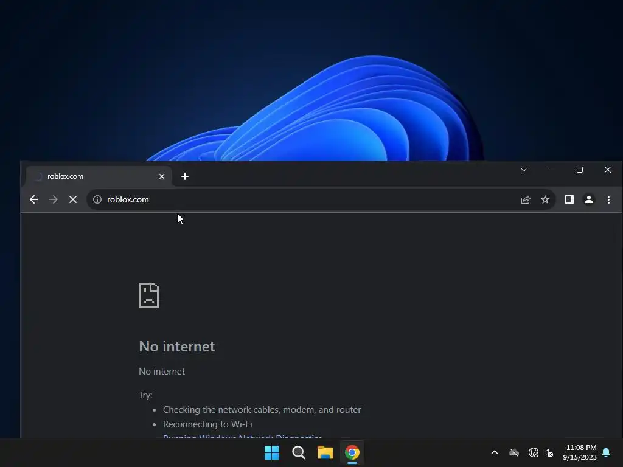The width and height of the screenshot is (623, 467).
Task: Click the sad page error icon
Action: coord(148,296)
